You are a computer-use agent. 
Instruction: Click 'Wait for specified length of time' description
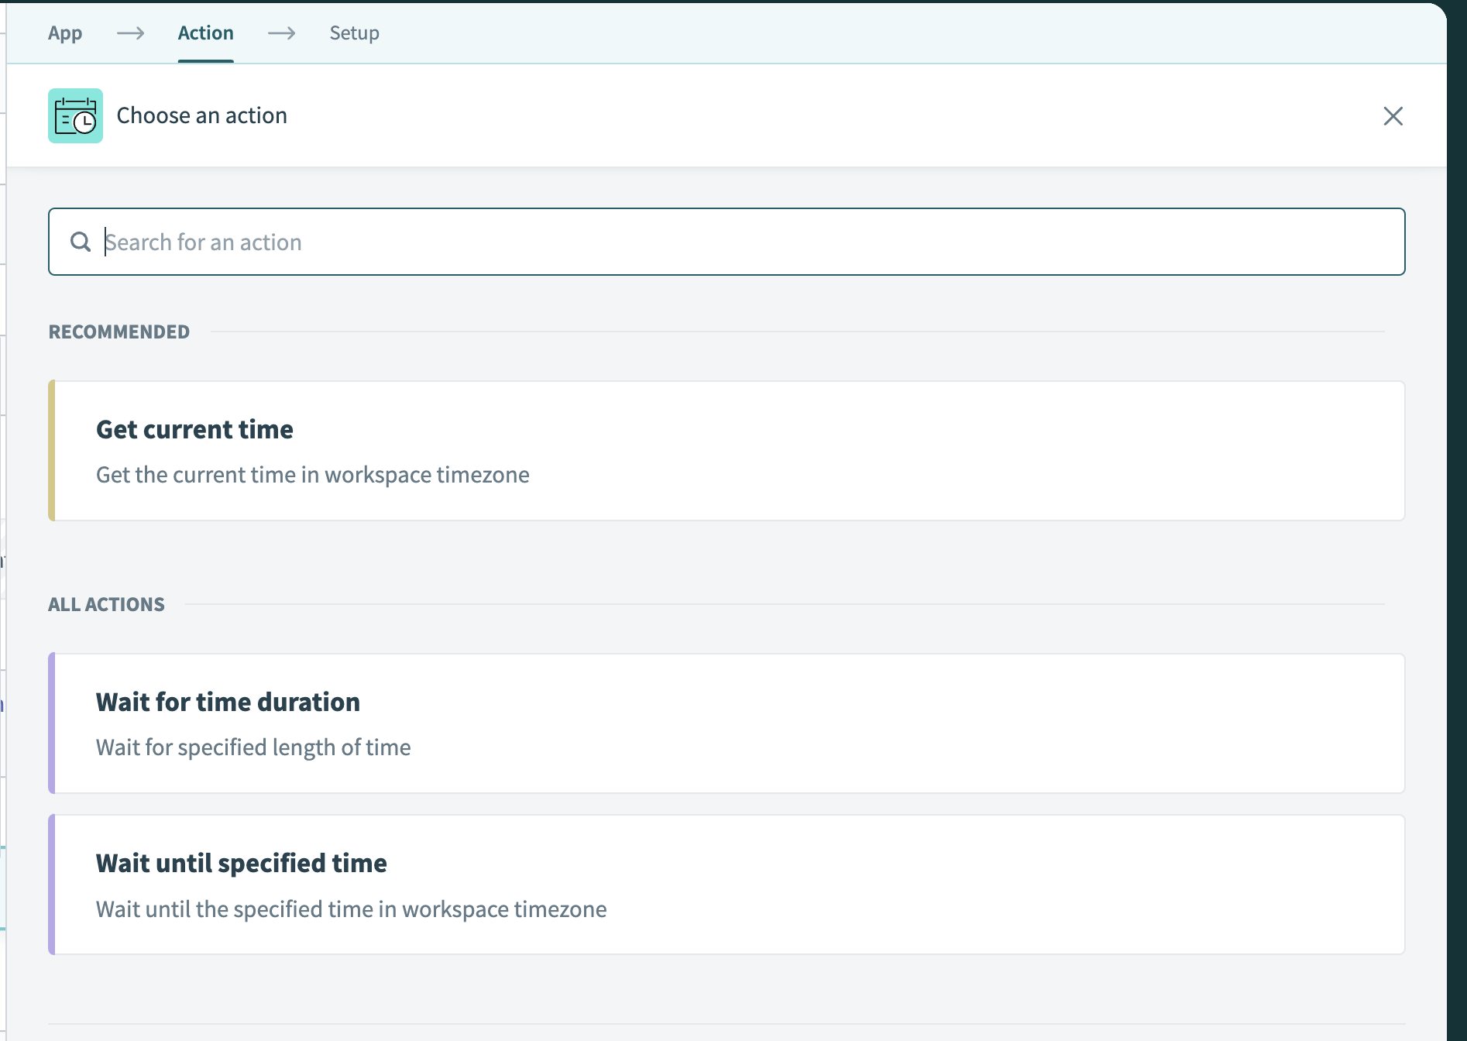click(253, 747)
